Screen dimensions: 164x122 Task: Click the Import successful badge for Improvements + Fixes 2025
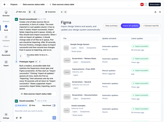140,71
